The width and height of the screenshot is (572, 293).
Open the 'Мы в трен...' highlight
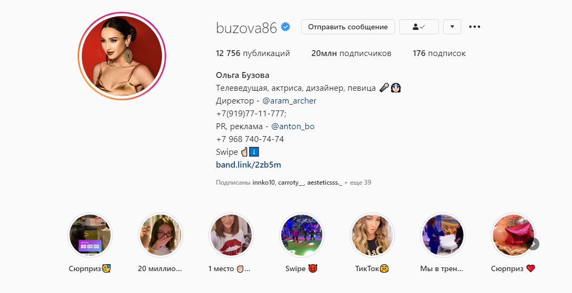(443, 235)
